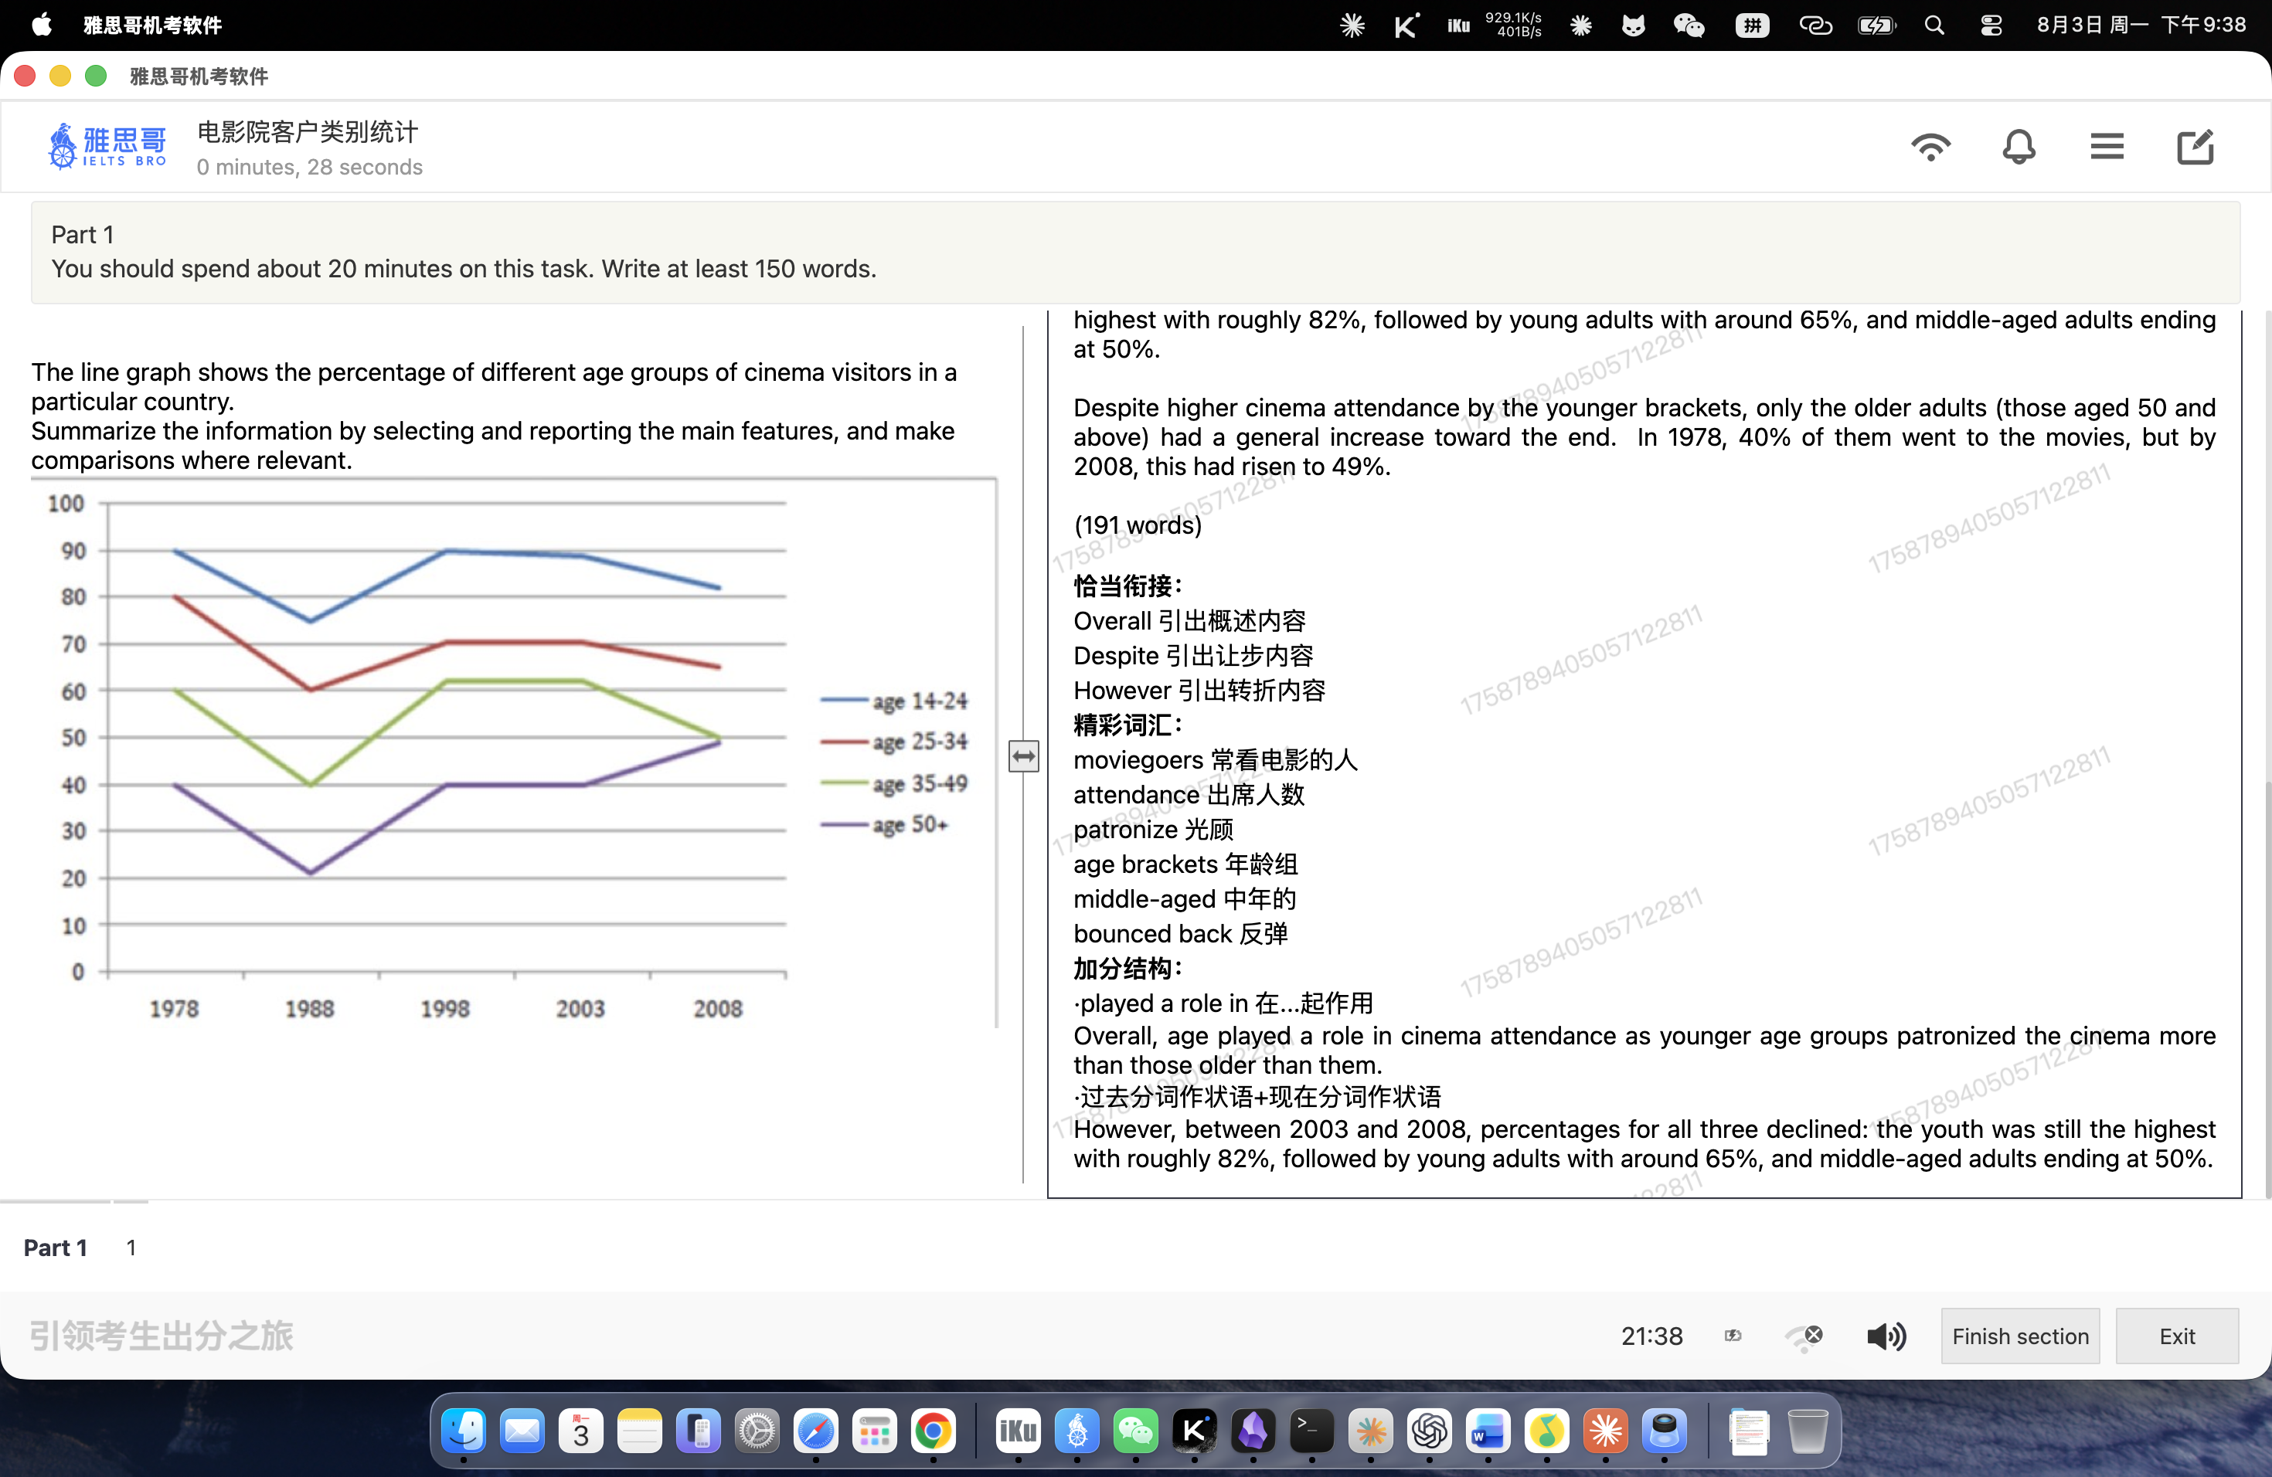
Task: Open Safari from the dock
Action: coord(815,1431)
